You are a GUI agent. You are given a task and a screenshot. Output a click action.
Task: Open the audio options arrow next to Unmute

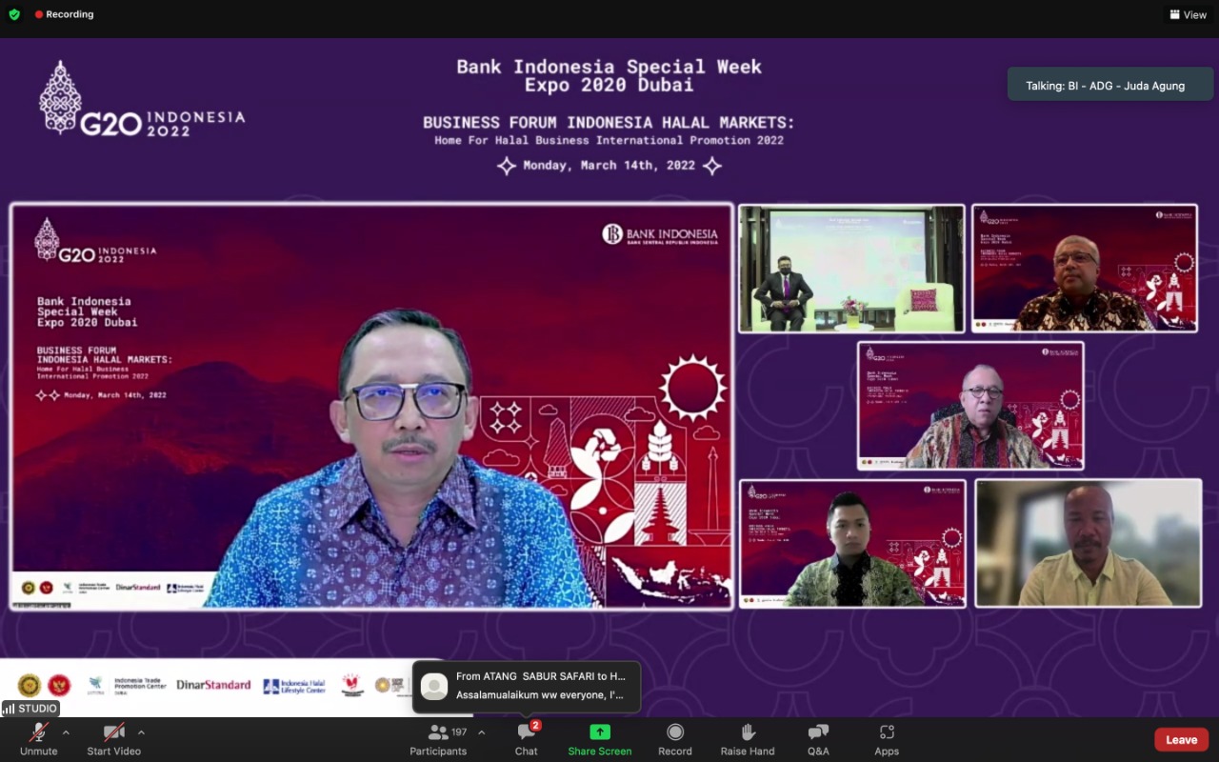click(x=65, y=733)
